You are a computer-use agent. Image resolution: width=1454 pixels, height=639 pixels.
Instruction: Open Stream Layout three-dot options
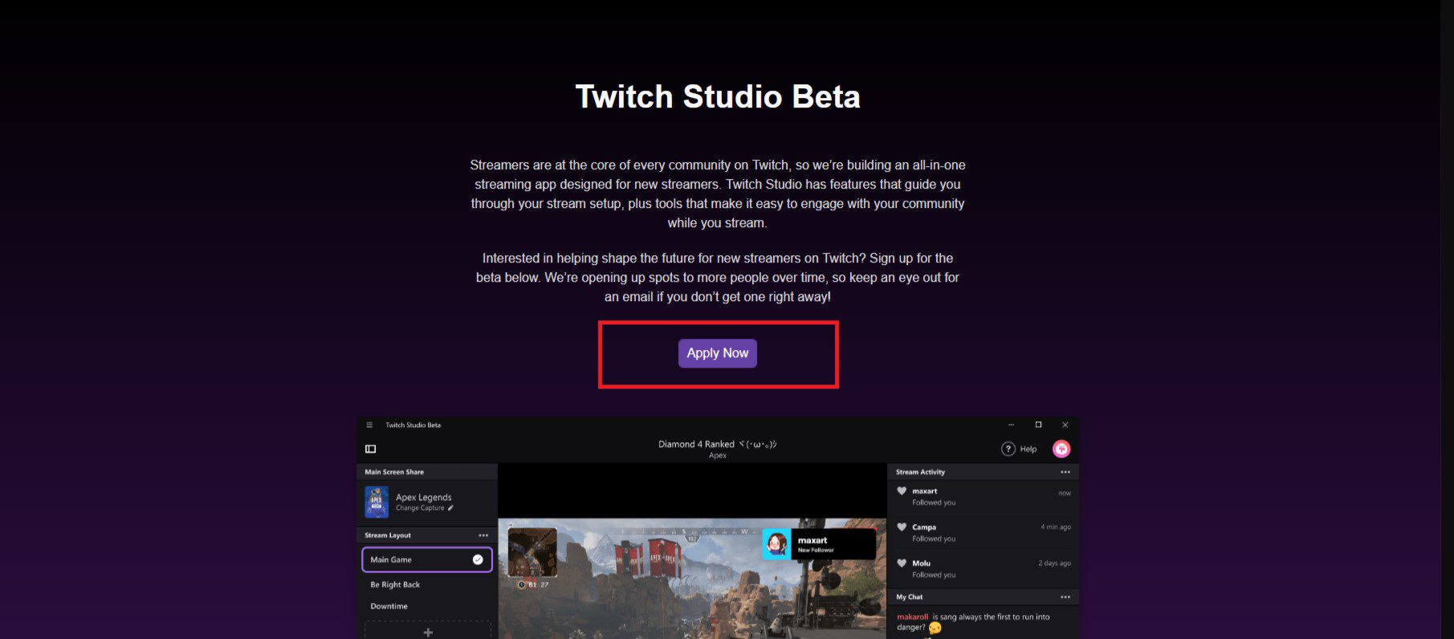(x=483, y=535)
